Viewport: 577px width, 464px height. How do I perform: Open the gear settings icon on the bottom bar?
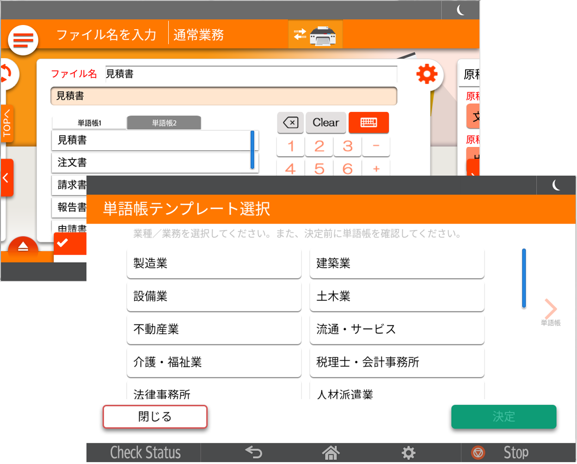pos(409,452)
